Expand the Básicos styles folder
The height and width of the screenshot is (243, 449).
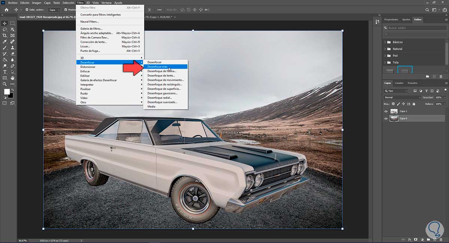pos(385,42)
